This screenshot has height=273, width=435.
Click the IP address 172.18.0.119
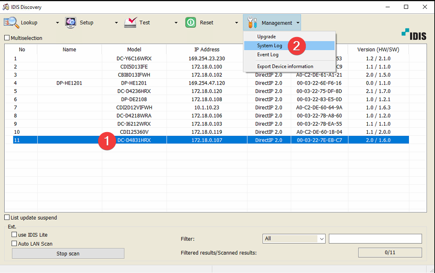(207, 132)
